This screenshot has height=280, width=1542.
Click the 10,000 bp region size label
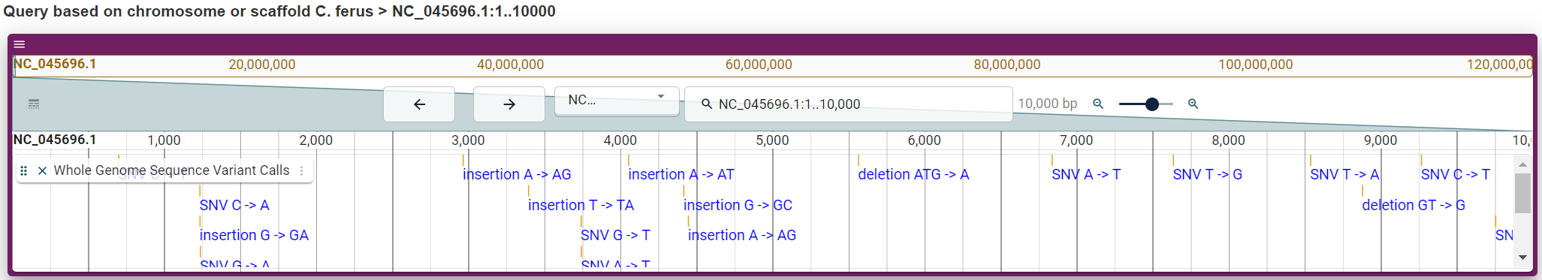pyautogui.click(x=1047, y=104)
